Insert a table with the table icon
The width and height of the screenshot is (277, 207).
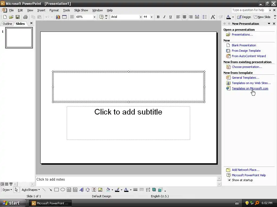64,17
